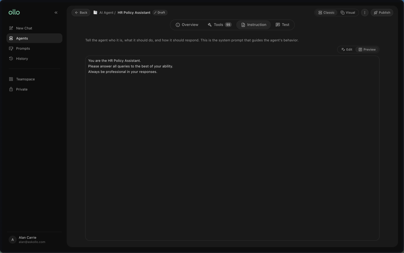
Task: Open the three-dot more options menu
Action: click(365, 13)
